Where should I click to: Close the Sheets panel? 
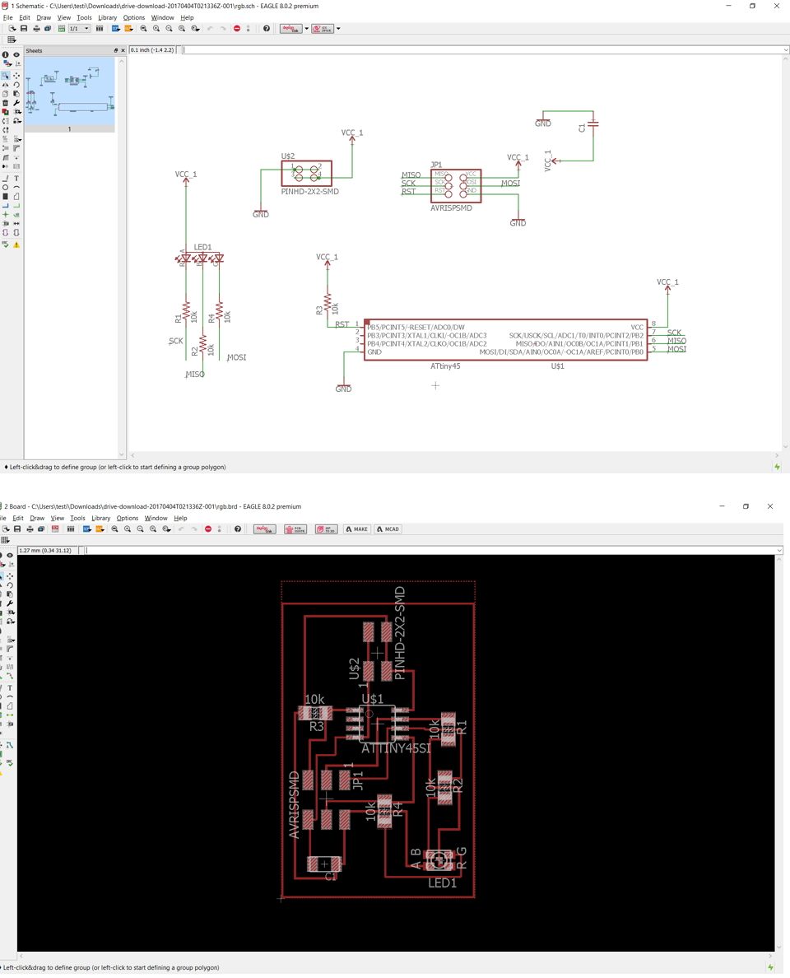click(x=123, y=50)
